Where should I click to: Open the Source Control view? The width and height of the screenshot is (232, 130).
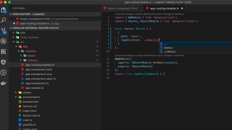3,31
